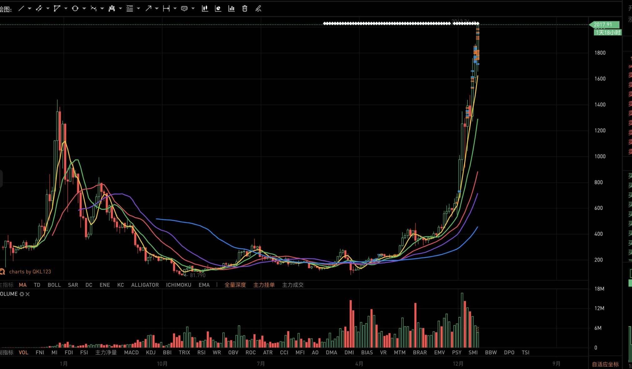Switch main indicator to BOLL

[x=54, y=285]
